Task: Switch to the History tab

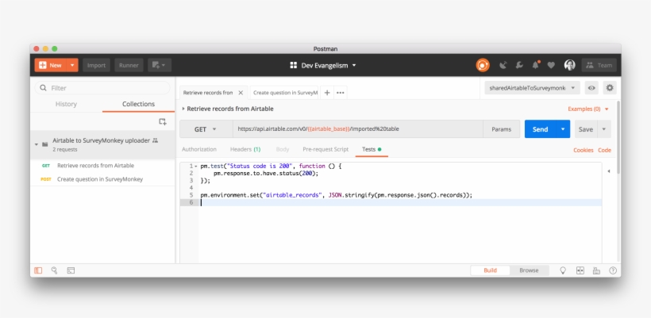Action: 66,104
